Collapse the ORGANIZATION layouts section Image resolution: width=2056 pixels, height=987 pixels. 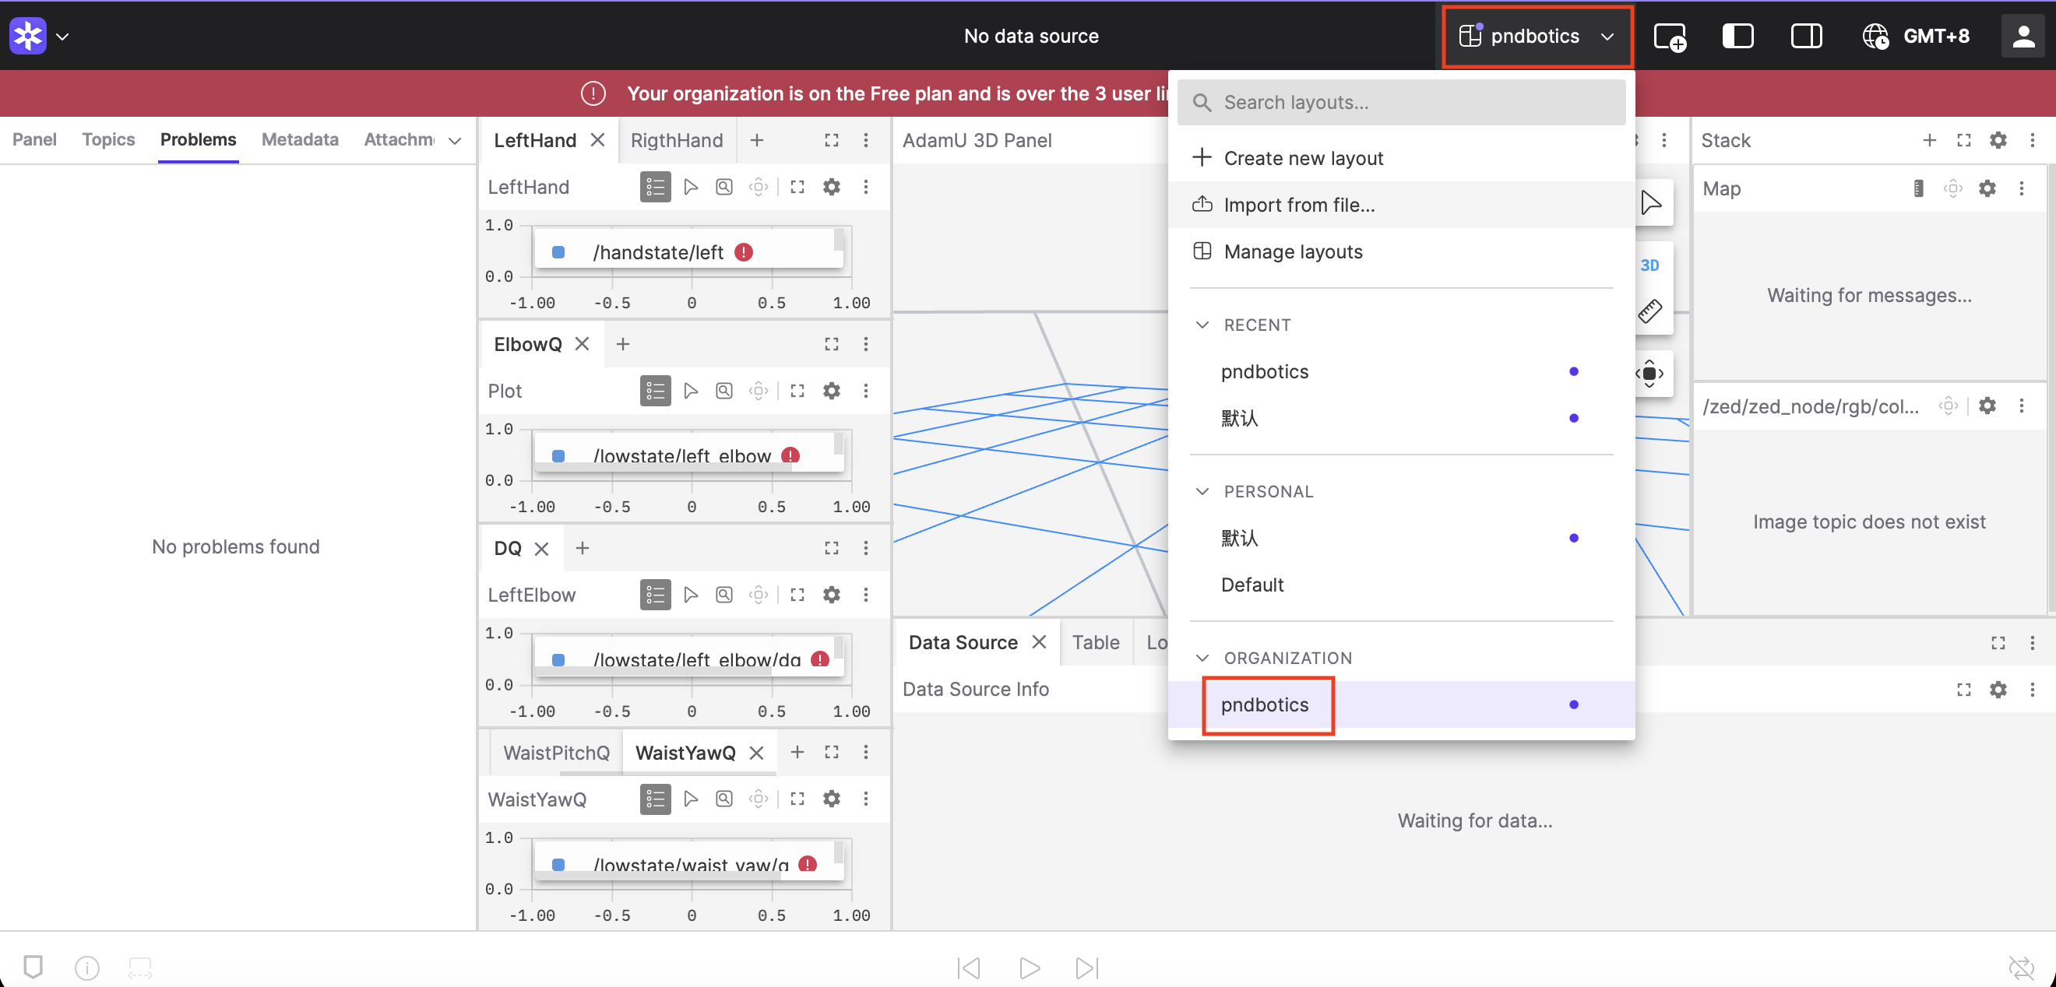pos(1202,659)
